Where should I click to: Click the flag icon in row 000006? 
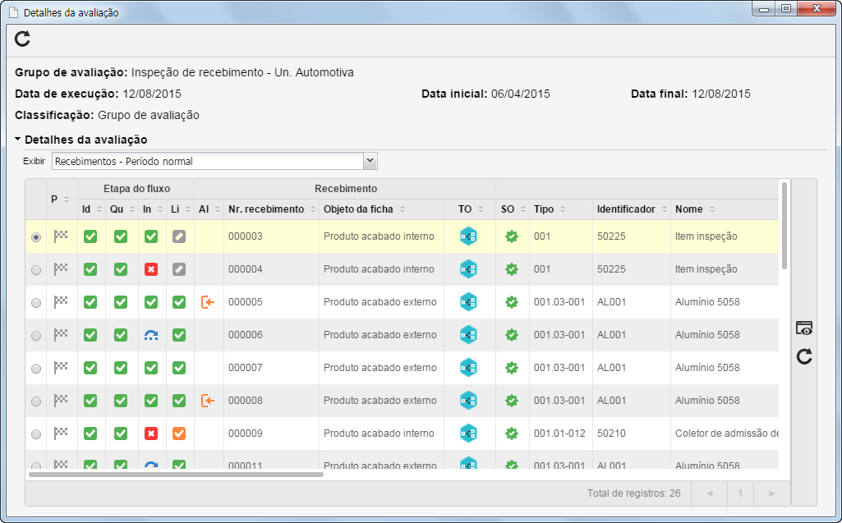[x=61, y=334]
